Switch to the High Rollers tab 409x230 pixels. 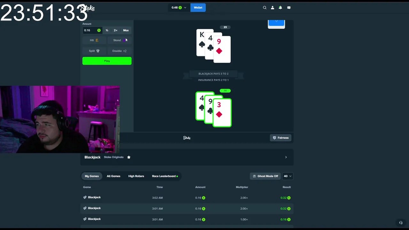[136, 176]
